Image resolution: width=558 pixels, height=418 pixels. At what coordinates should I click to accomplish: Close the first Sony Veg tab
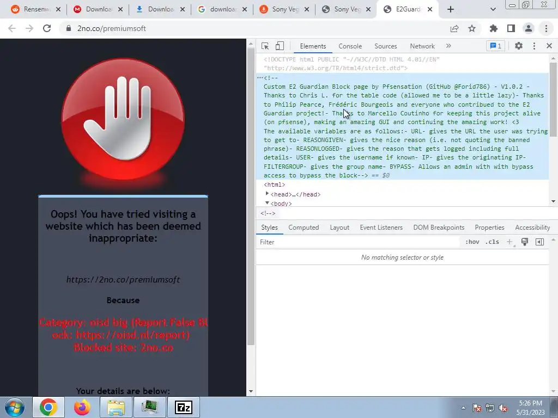click(x=307, y=9)
